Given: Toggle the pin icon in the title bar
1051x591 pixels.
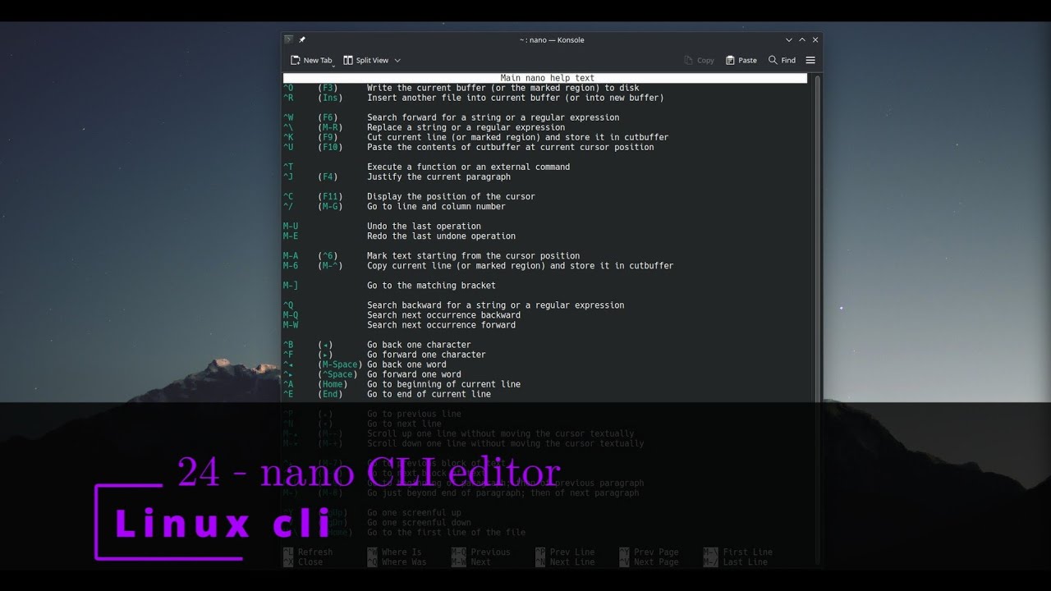Looking at the screenshot, I should (x=302, y=39).
